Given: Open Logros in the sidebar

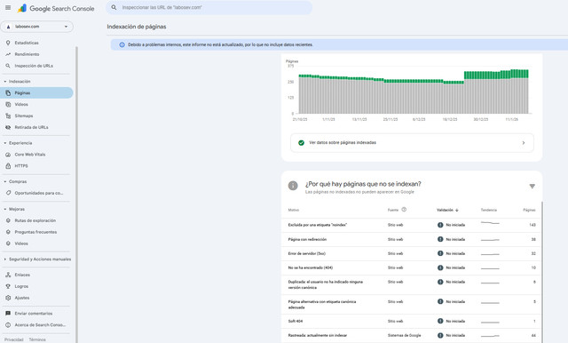Looking at the screenshot, I should coord(21,286).
